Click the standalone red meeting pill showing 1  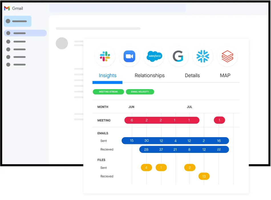coord(219,120)
